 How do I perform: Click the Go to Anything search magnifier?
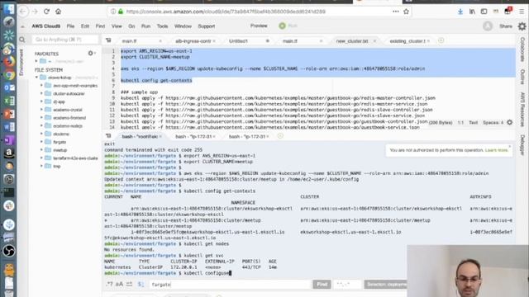coord(22,40)
